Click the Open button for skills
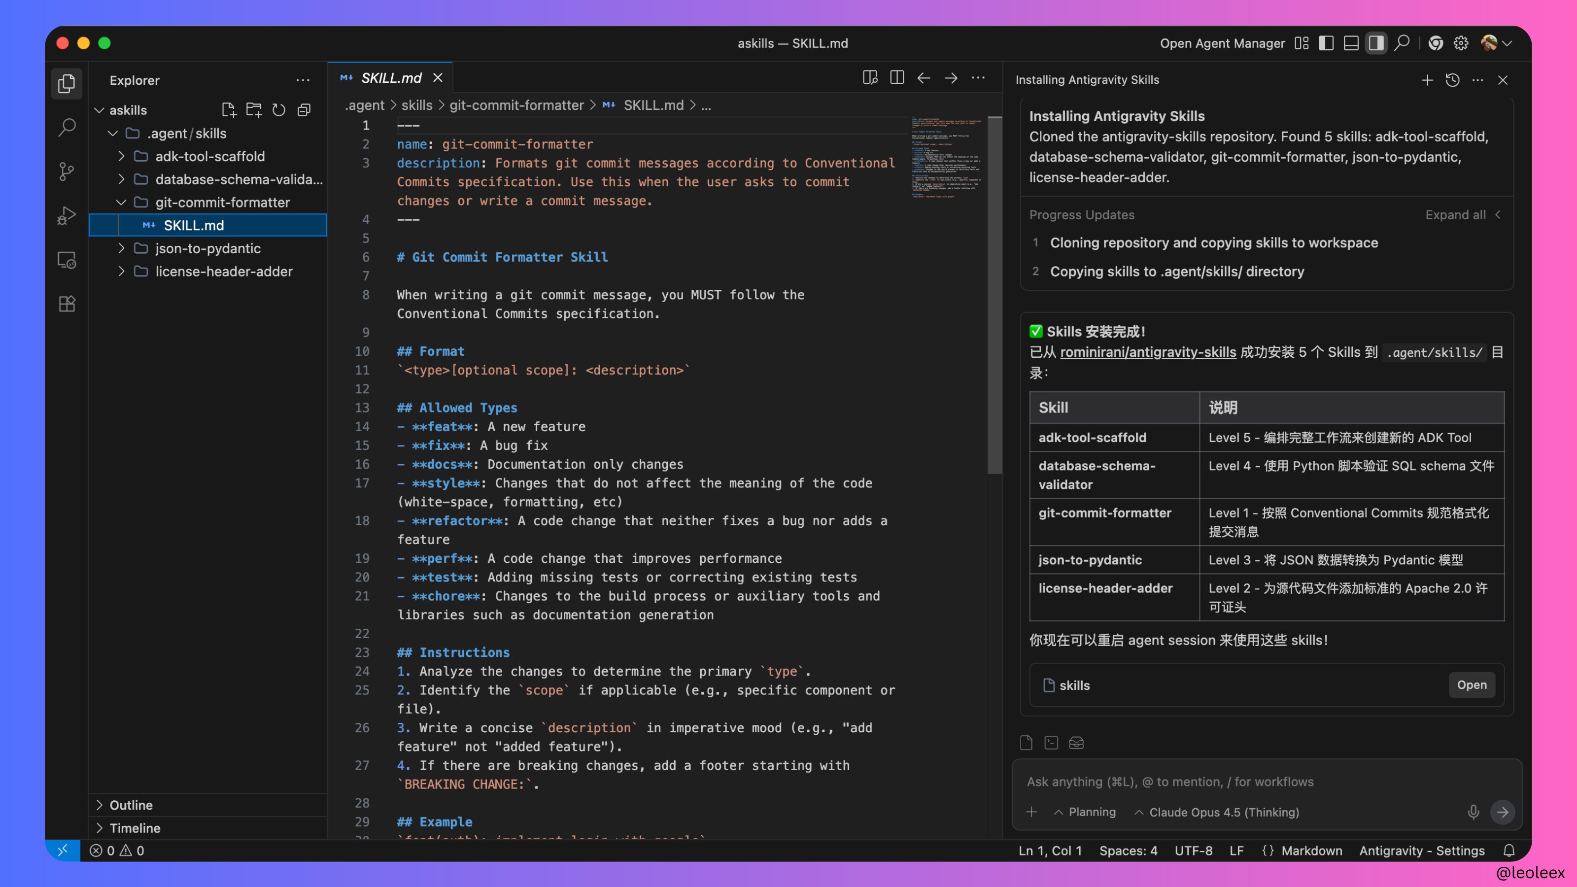This screenshot has height=887, width=1577. coord(1471,685)
